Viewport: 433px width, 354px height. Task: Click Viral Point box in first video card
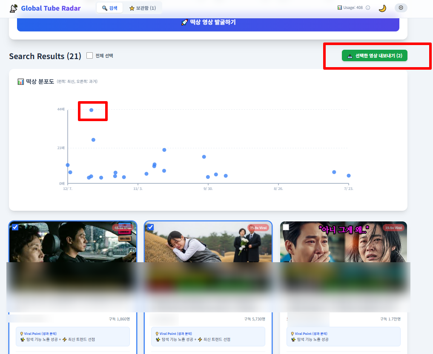coord(72,337)
